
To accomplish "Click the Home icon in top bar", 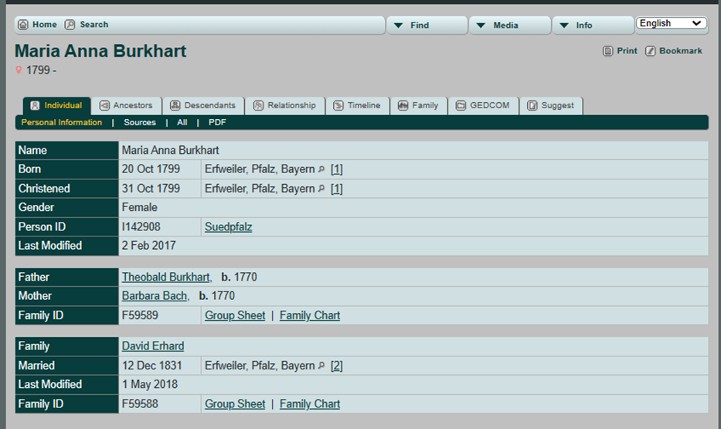I will pyautogui.click(x=23, y=25).
